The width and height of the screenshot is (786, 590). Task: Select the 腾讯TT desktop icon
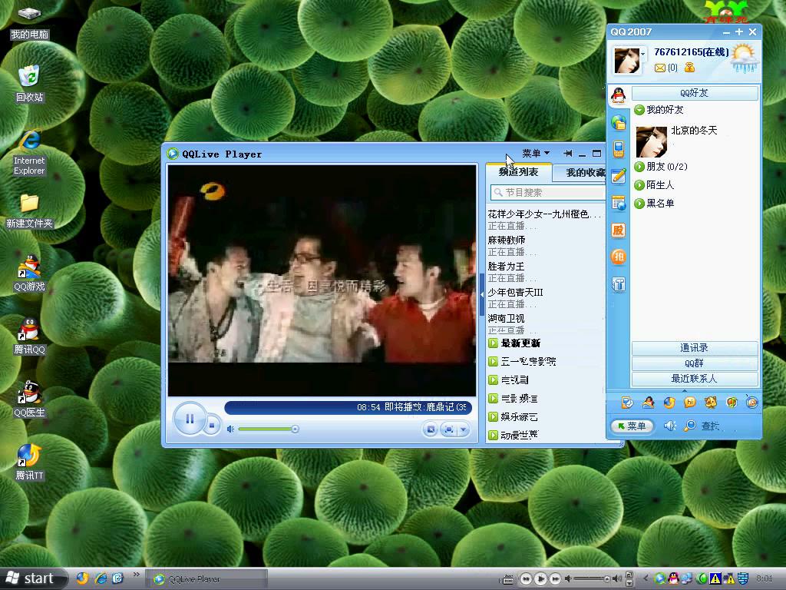(x=29, y=462)
